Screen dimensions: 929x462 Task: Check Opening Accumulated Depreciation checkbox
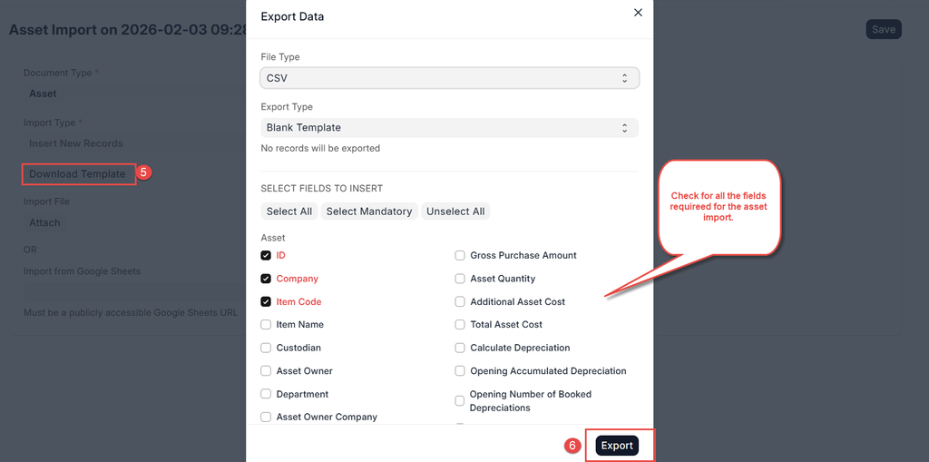click(x=461, y=370)
